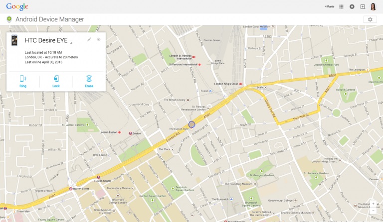Rename device using the pencil icon
The image size is (383, 222).
[89, 39]
